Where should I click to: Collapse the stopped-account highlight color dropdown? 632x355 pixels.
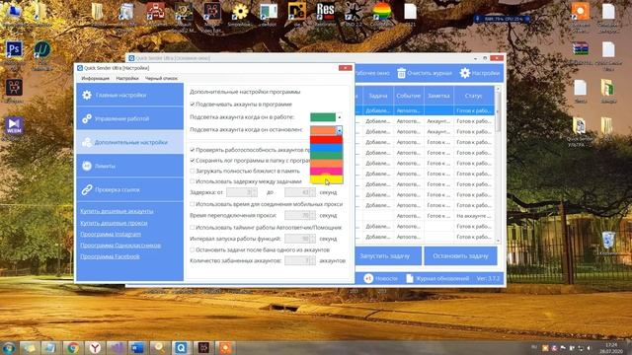coord(340,130)
